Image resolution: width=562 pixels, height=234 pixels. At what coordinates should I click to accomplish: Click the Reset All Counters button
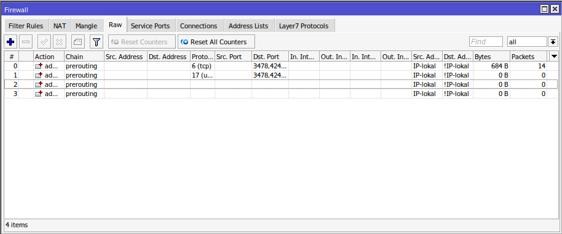click(x=216, y=42)
